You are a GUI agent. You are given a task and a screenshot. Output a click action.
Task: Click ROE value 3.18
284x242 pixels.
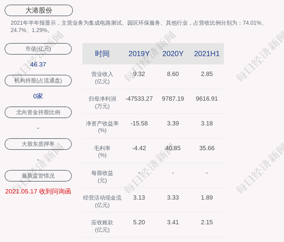pos(207,124)
